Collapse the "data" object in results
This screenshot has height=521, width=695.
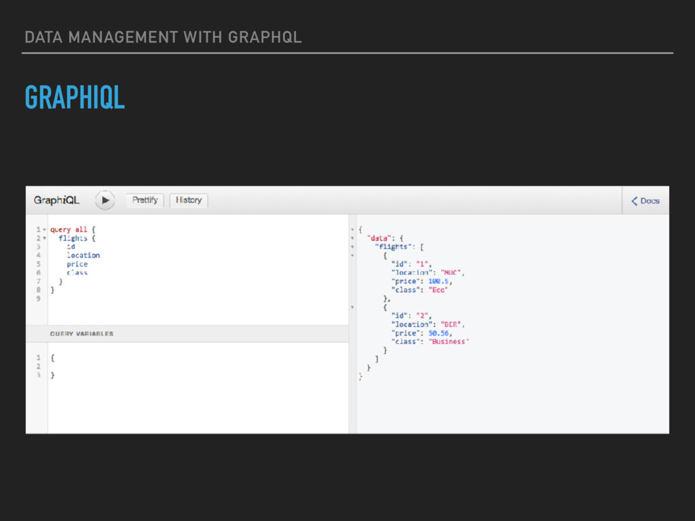point(352,238)
